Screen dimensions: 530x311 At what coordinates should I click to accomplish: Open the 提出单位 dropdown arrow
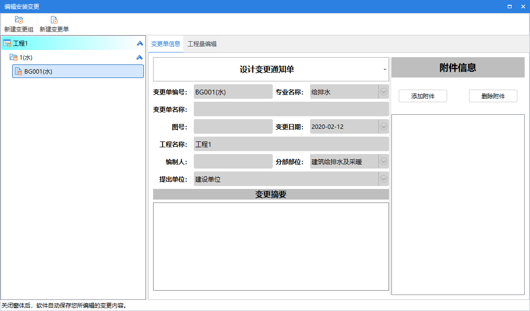(384, 179)
